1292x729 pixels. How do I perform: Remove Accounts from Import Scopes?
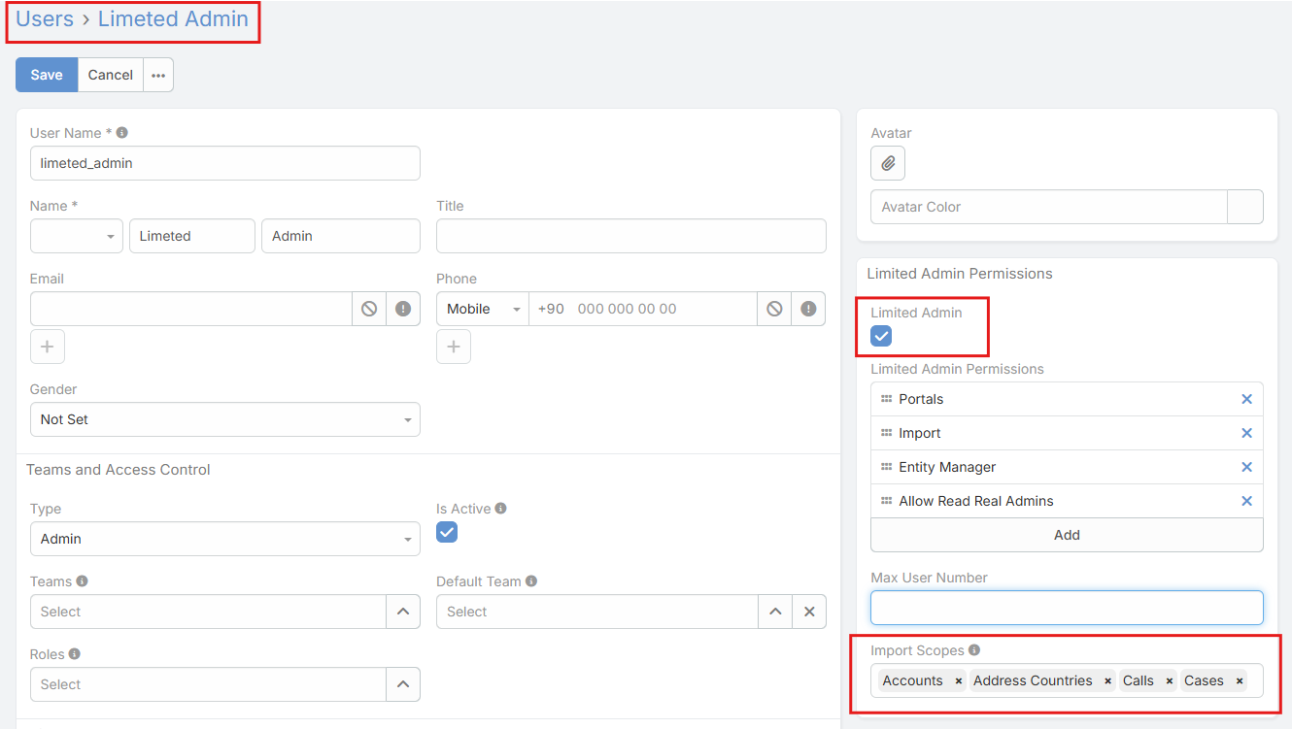pyautogui.click(x=958, y=681)
